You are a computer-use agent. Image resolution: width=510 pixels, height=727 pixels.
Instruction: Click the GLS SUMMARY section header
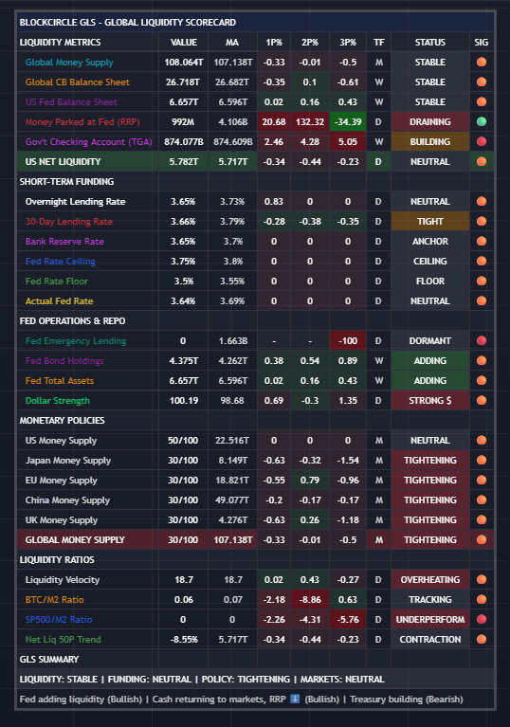pyautogui.click(x=49, y=660)
